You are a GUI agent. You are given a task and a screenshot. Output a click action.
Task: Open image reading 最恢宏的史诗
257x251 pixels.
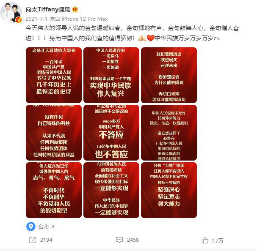click(54, 75)
